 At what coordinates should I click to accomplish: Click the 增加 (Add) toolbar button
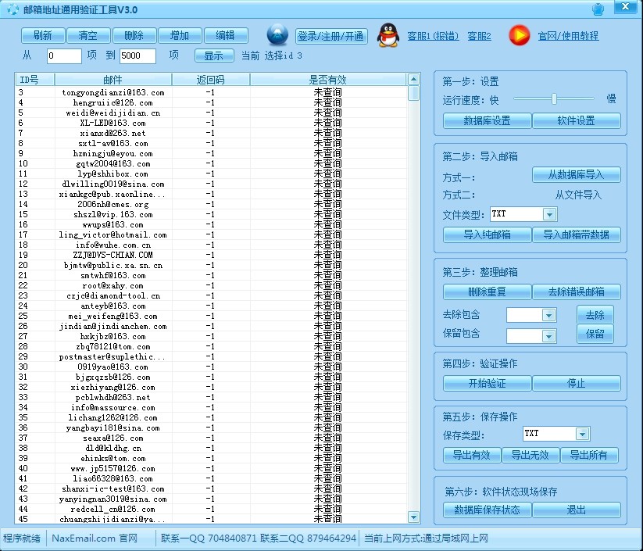(180, 35)
